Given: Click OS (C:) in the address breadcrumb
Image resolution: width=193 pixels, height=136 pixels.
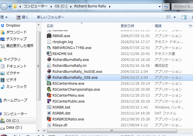Looking at the screenshot, I should click(x=61, y=6).
